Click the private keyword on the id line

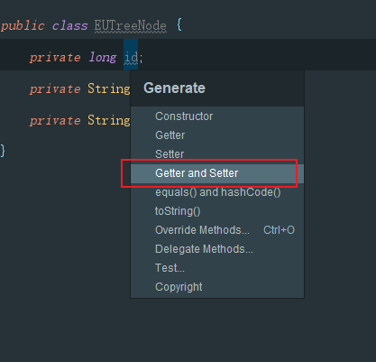[55, 57]
